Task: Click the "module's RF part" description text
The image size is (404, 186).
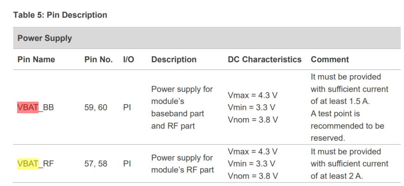Action: point(182,170)
